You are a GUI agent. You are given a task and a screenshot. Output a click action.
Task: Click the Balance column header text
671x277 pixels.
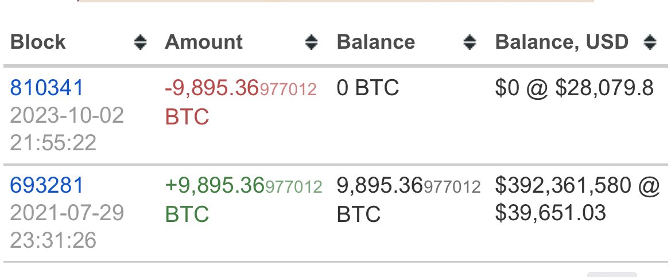(x=376, y=42)
